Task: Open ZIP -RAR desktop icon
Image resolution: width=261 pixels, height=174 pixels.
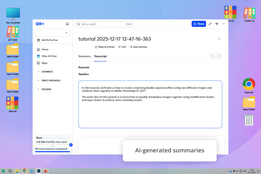Action: [13, 34]
